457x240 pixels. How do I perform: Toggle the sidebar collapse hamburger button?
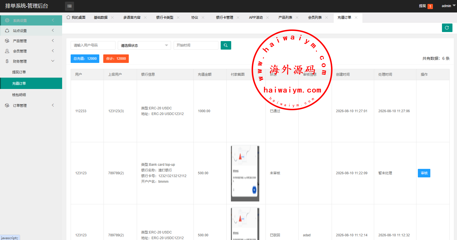click(70, 6)
